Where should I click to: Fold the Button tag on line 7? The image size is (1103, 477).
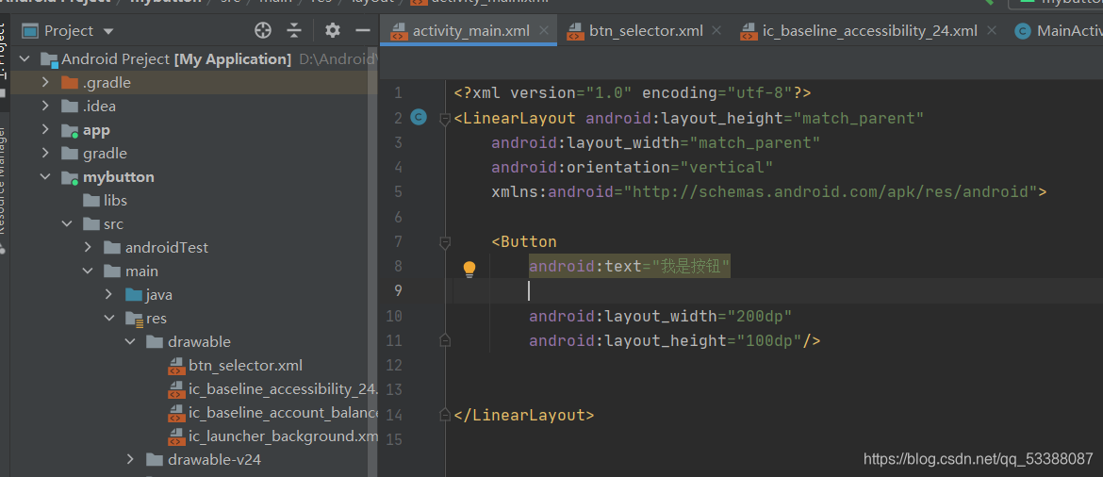pyautogui.click(x=445, y=242)
